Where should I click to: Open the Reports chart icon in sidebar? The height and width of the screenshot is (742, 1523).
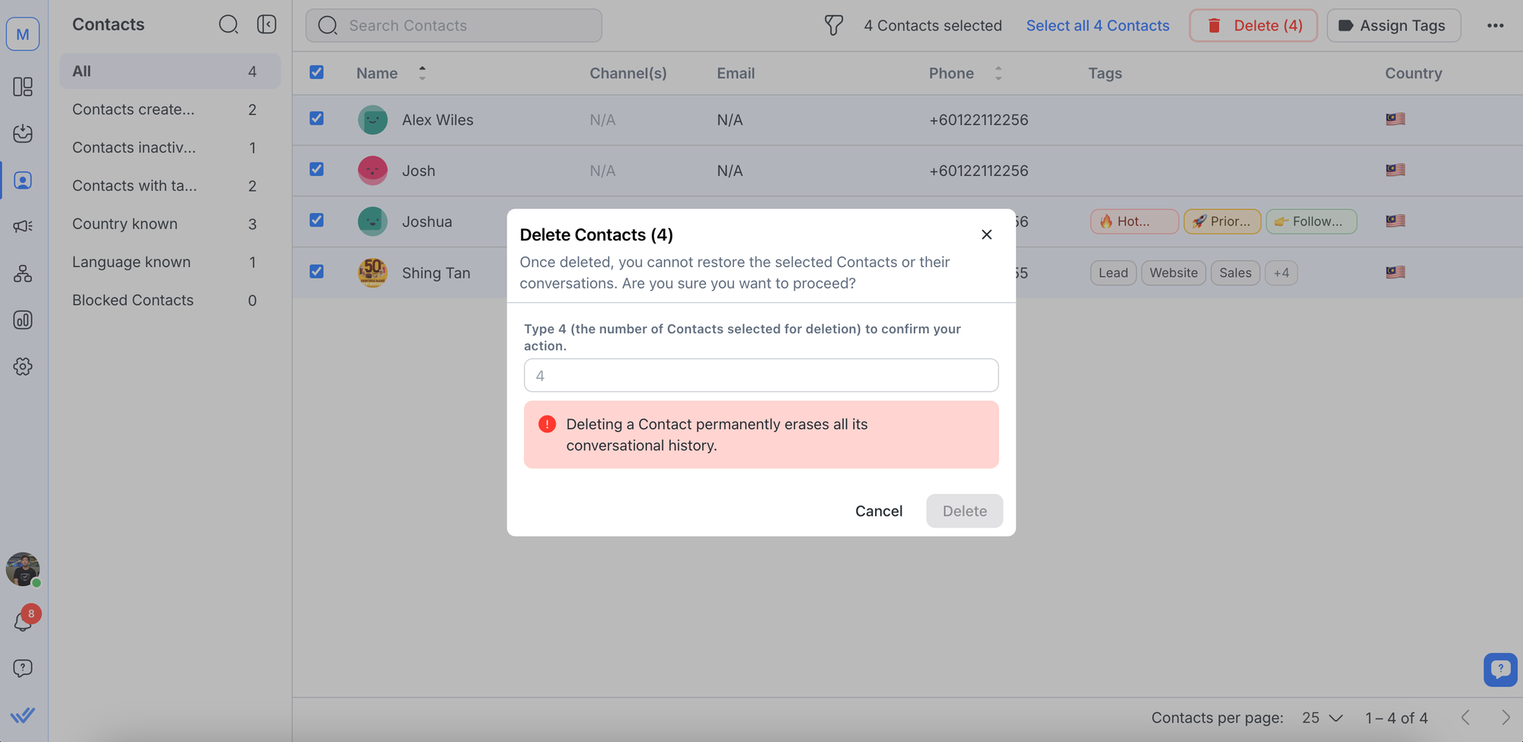coord(23,320)
